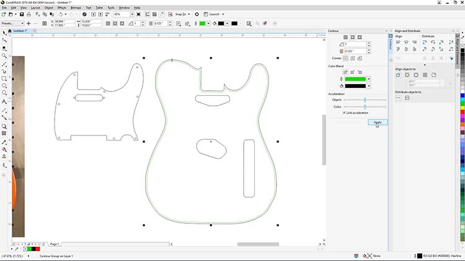Expand the Snap To dropdown
Image resolution: width=465 pixels, height=261 pixels.
[189, 14]
